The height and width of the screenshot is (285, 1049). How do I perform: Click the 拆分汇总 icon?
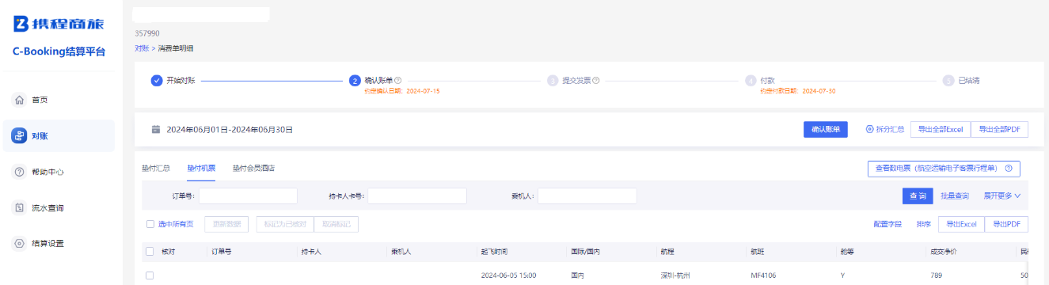click(x=870, y=129)
